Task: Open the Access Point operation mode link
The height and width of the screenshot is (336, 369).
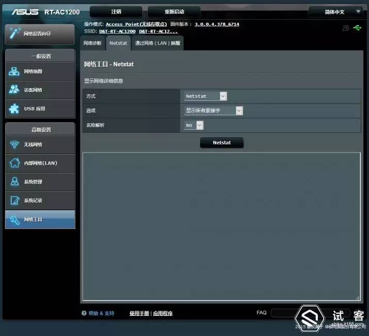Action: pos(136,24)
